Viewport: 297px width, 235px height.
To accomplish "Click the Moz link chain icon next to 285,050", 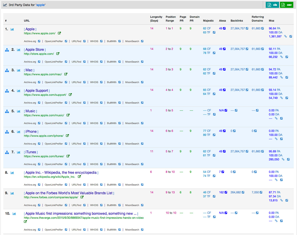I will tap(283, 160).
